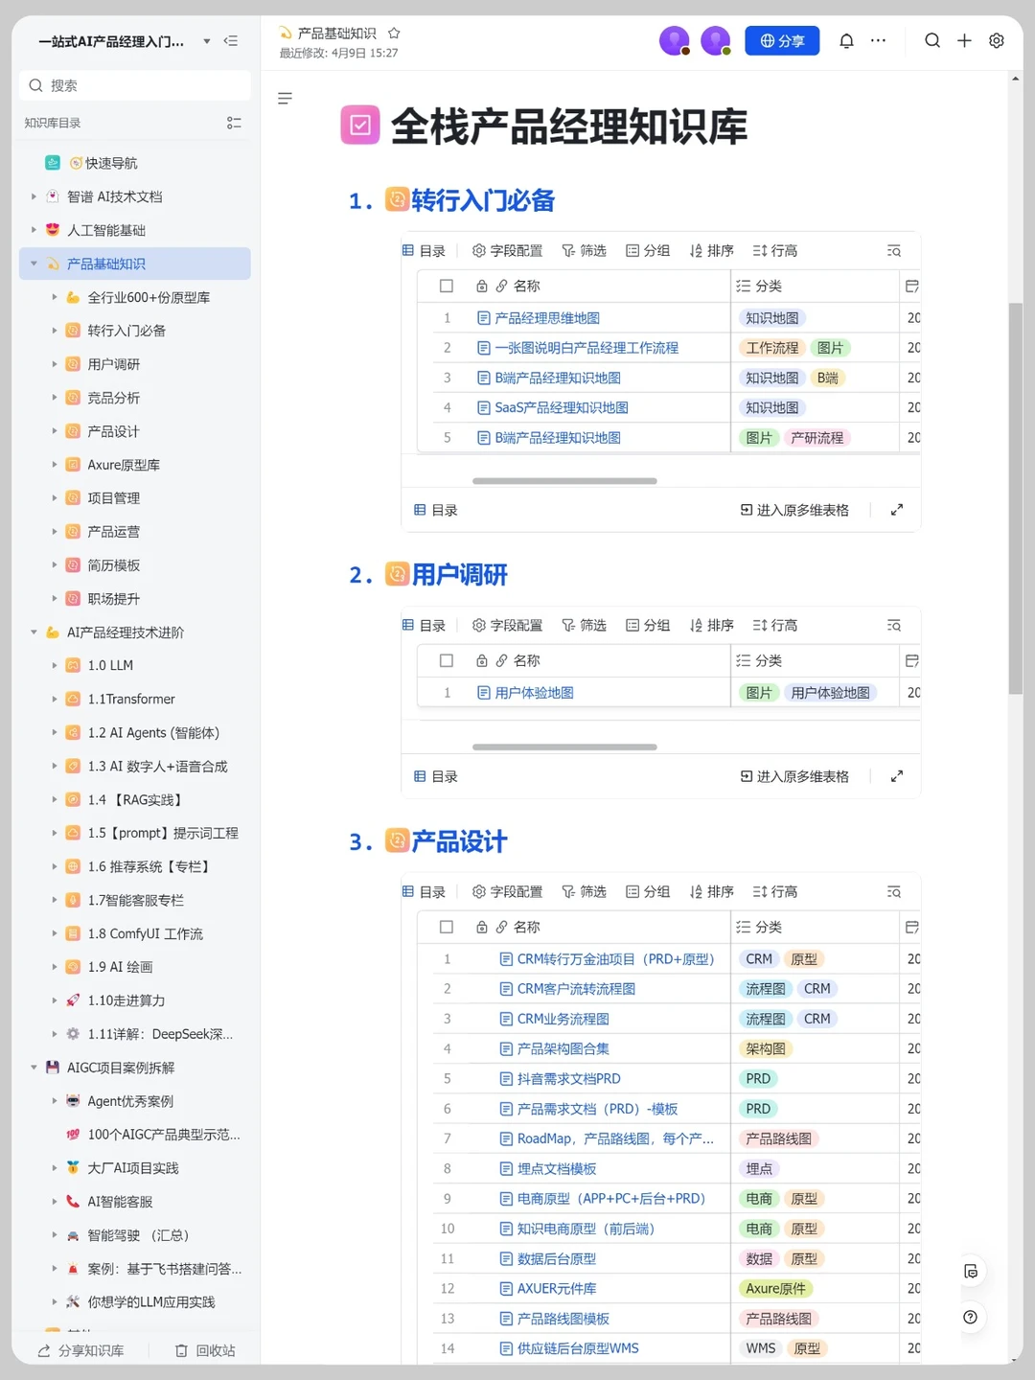Image resolution: width=1035 pixels, height=1380 pixels.
Task: Expand the 转行入门必备 table fullscreen
Action: click(x=897, y=510)
